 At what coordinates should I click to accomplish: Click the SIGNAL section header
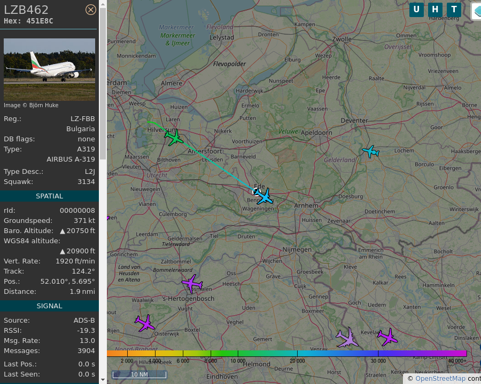(x=49, y=306)
